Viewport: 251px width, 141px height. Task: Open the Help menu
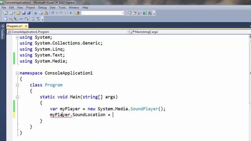point(85,7)
